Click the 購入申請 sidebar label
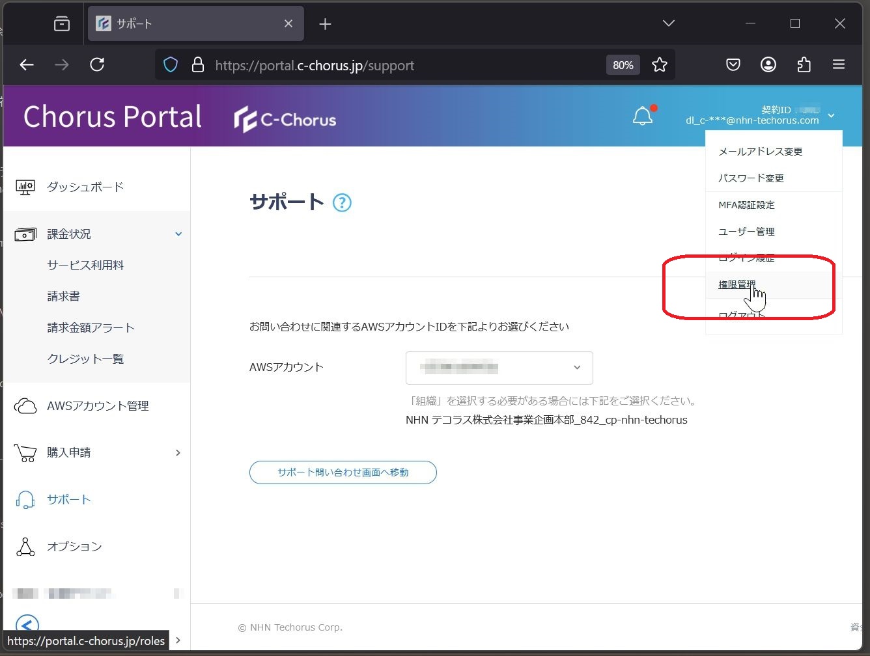Screen dimensions: 870x656 click(69, 453)
